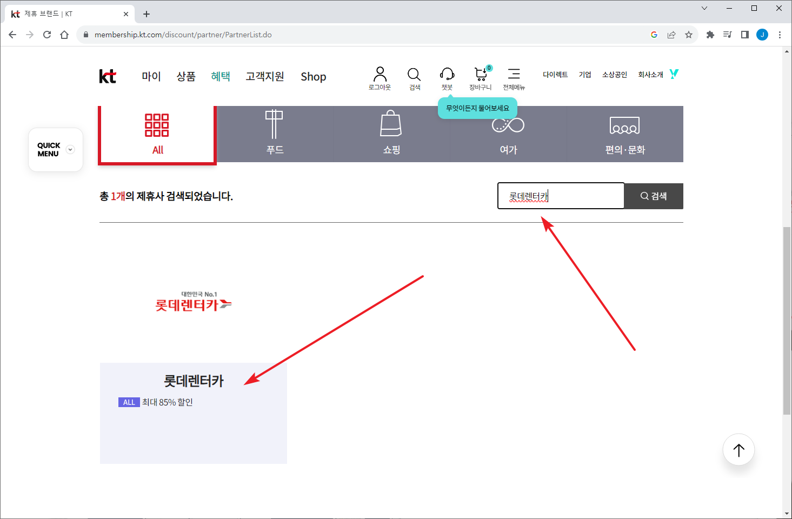Viewport: 792px width, 519px height.
Task: Select the All category tab
Action: tap(157, 135)
